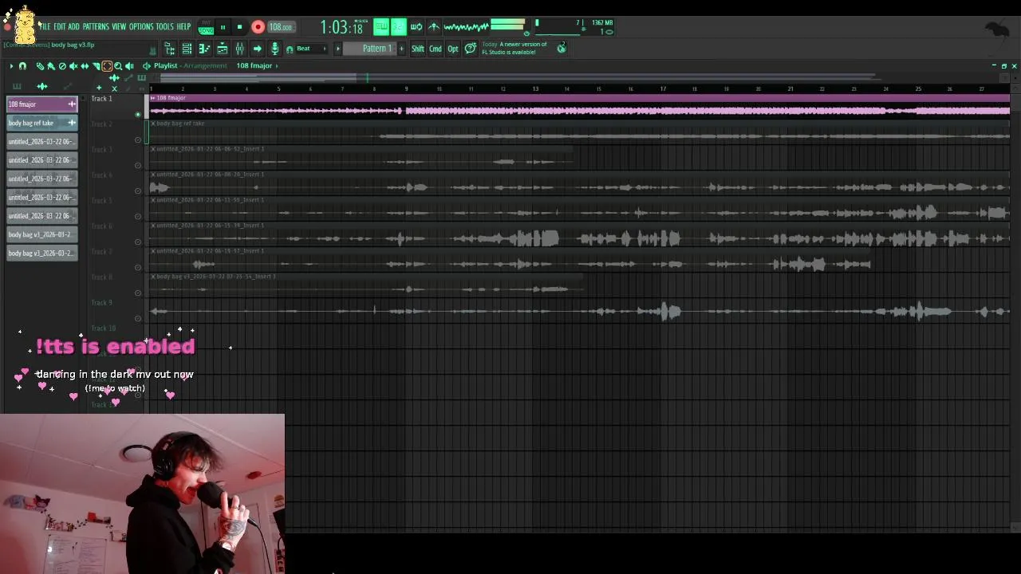1021x574 pixels.
Task: Select the Draw pencil tool
Action: click(40, 66)
